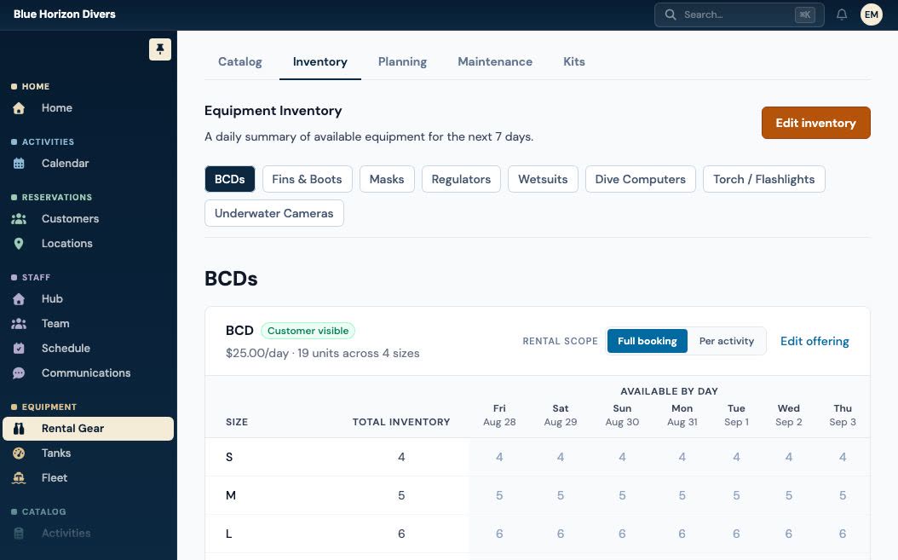Image resolution: width=898 pixels, height=560 pixels.
Task: Click the Fleet boat icon
Action: click(19, 478)
